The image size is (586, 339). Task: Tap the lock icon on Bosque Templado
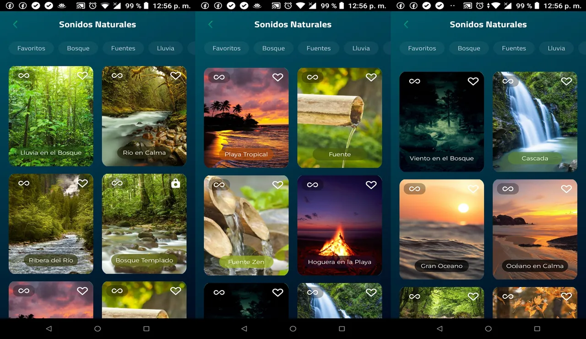(x=175, y=183)
